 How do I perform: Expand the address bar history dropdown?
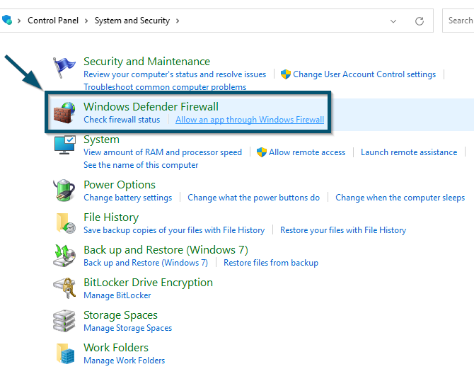(x=393, y=21)
